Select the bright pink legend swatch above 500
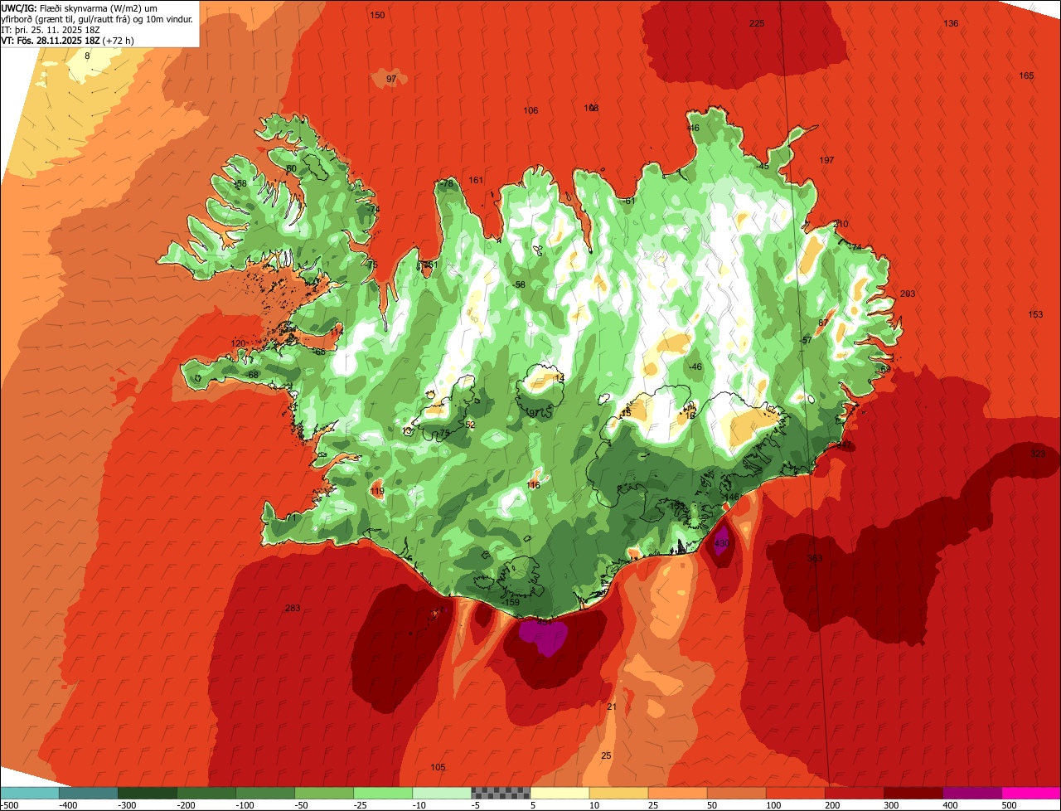Image resolution: width=1061 pixels, height=811 pixels. pos(1031,793)
